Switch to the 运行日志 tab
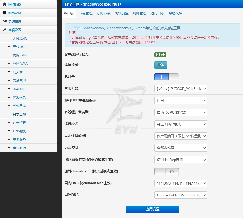Screen dimensions: 243x218 click(157, 13)
